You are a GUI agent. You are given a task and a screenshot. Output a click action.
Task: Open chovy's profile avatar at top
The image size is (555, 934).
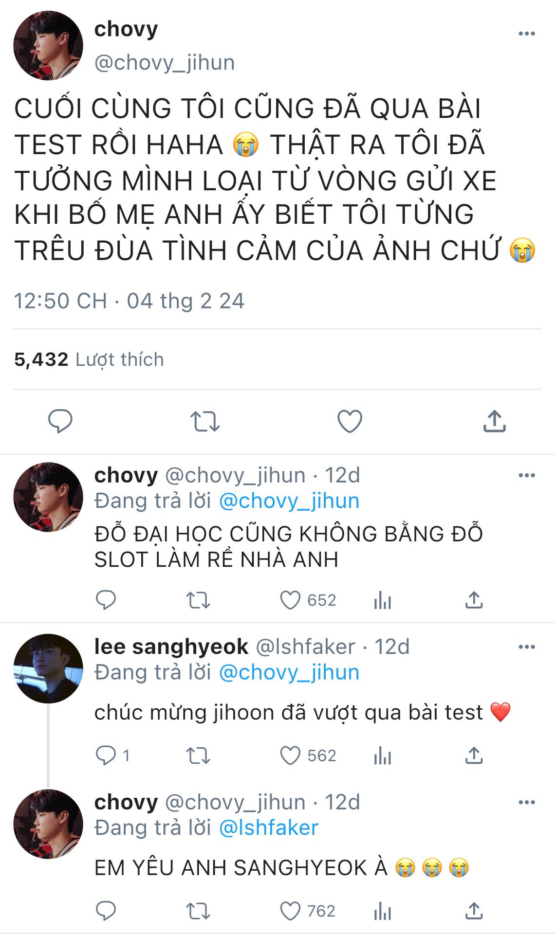pyautogui.click(x=48, y=46)
